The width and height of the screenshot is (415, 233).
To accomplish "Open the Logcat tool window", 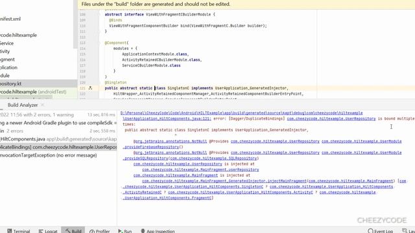I will click(x=48, y=231).
